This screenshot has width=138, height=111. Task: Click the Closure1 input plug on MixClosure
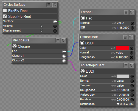[64, 56]
